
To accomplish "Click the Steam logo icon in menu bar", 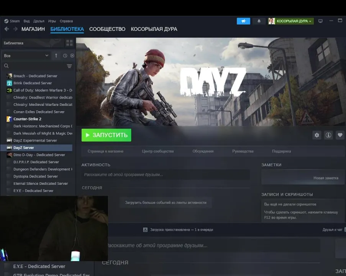I will [x=6, y=21].
